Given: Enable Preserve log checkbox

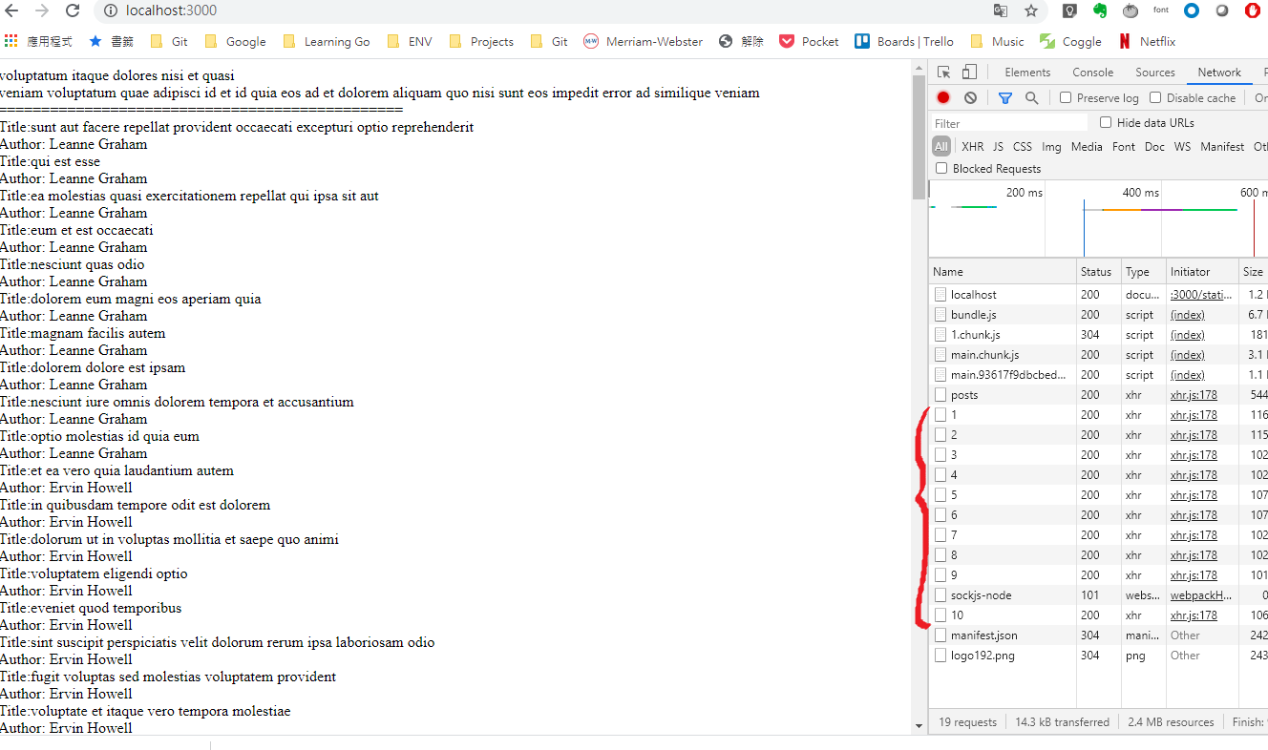Looking at the screenshot, I should coord(1066,97).
